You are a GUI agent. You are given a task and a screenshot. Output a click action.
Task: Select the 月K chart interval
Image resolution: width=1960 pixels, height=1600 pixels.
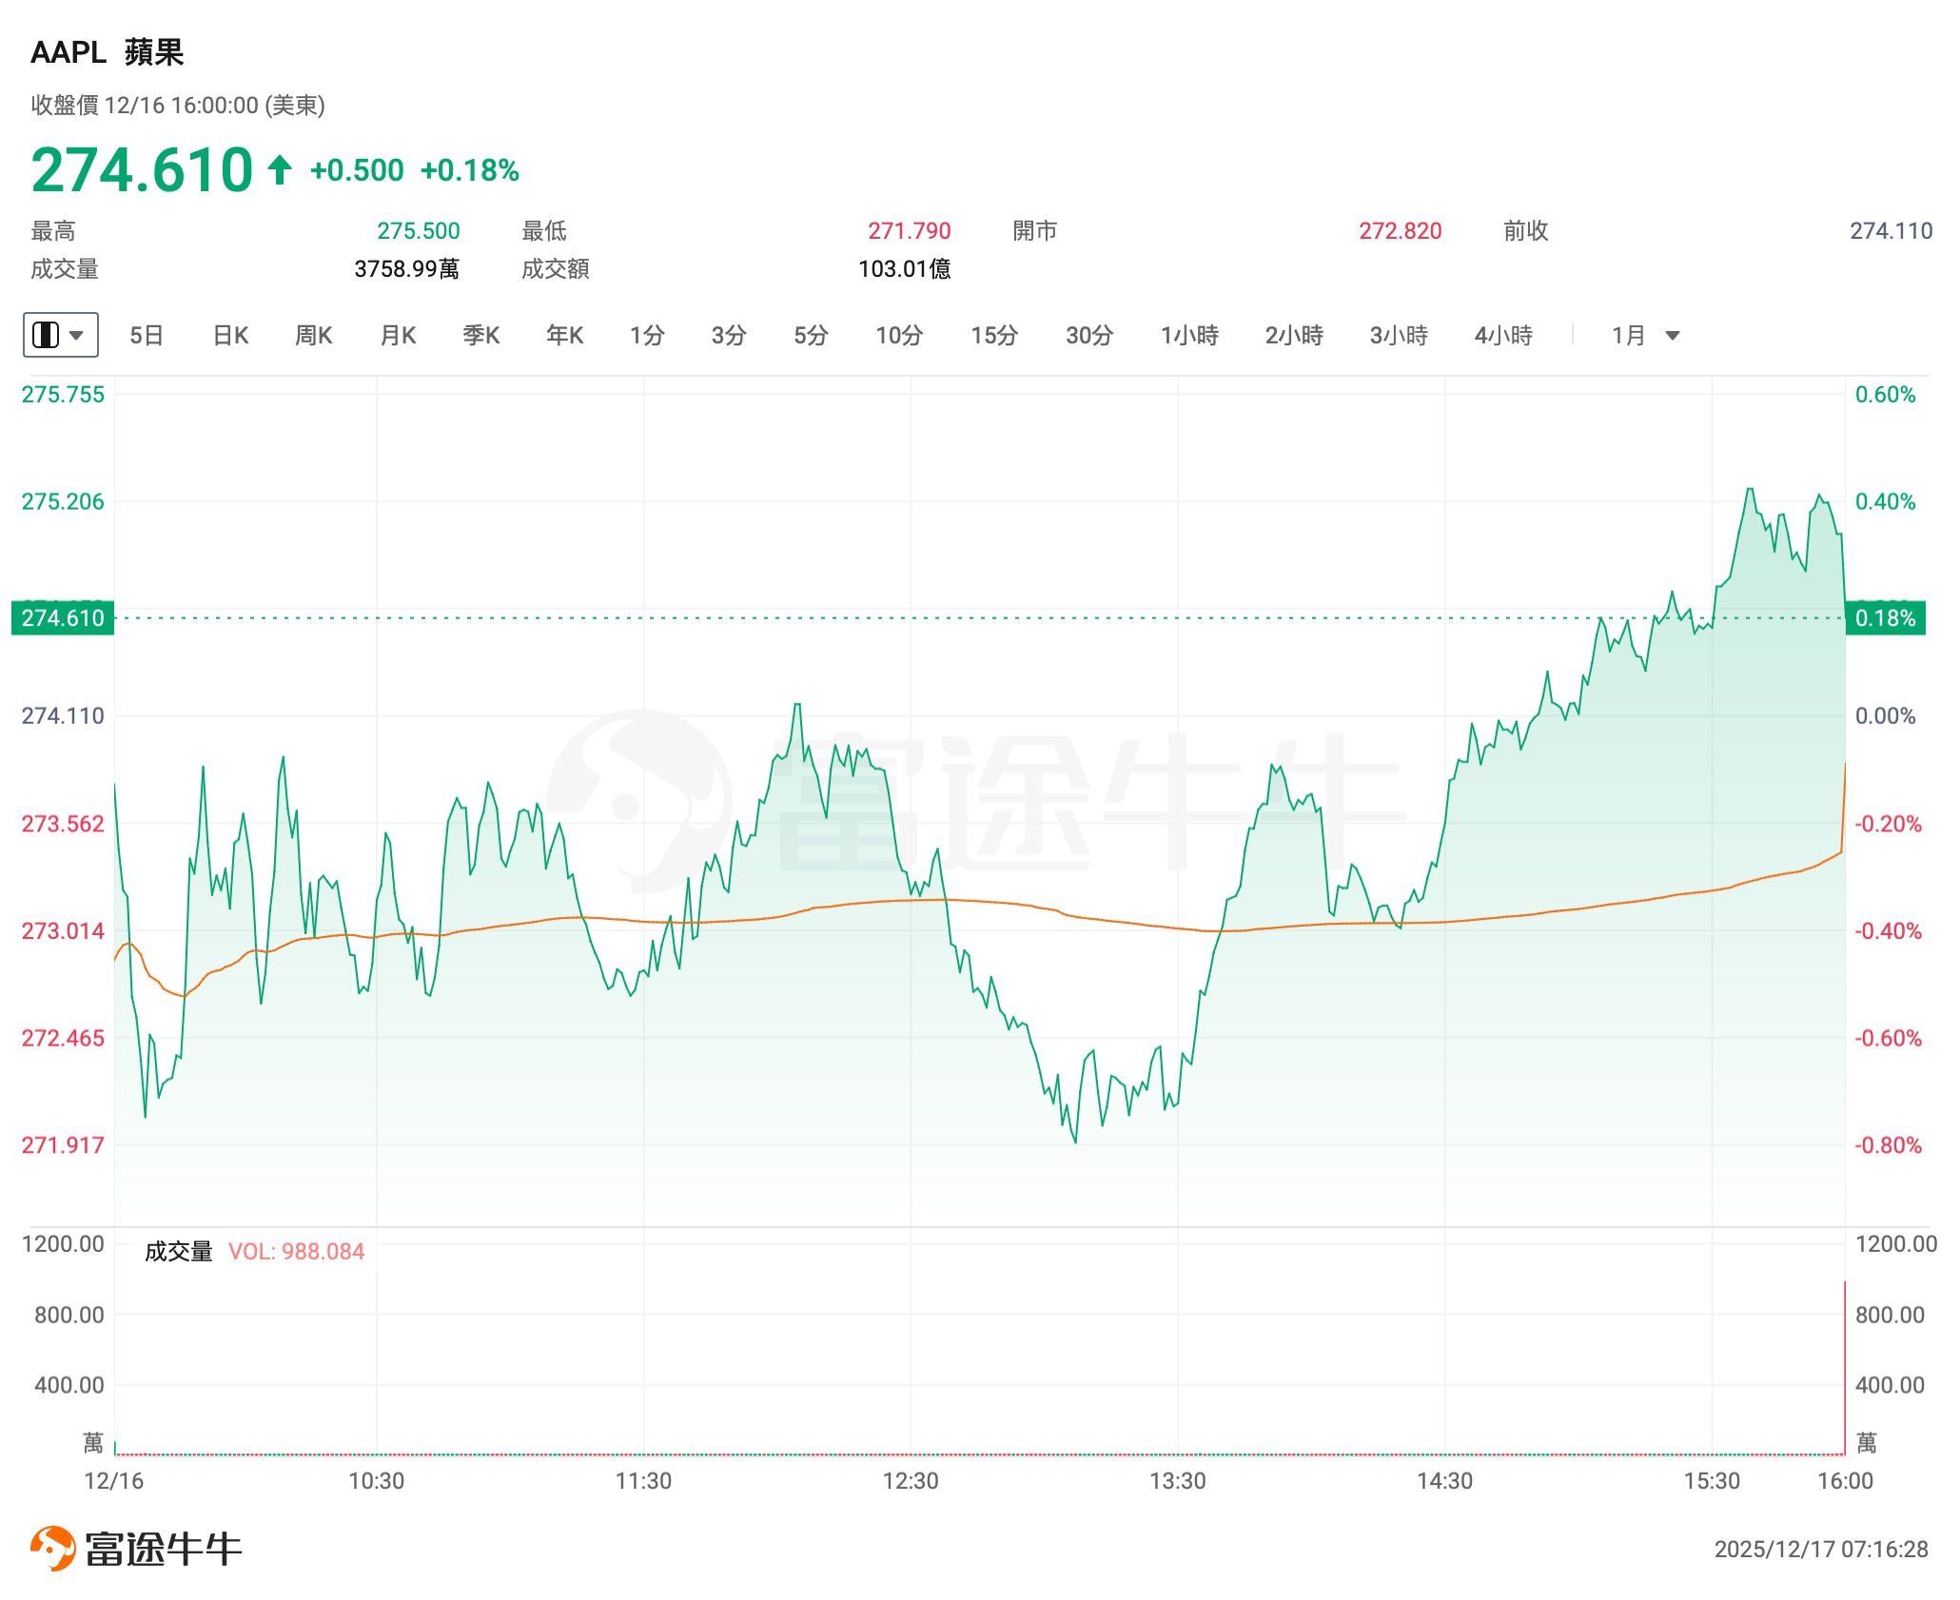click(x=398, y=336)
